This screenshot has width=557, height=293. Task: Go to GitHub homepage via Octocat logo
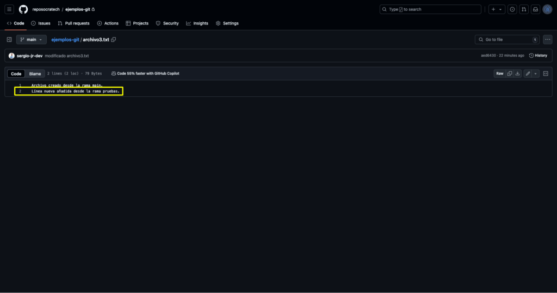(23, 9)
